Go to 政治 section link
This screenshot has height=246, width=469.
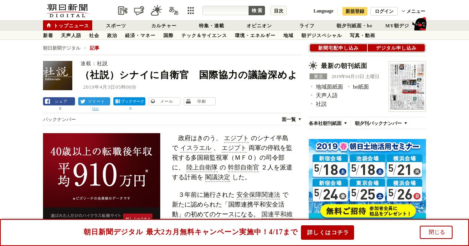coord(112,36)
